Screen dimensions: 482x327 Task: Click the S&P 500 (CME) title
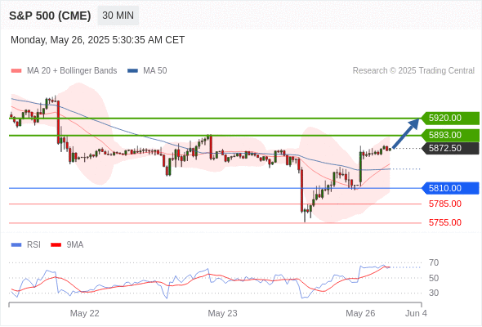[x=50, y=16]
